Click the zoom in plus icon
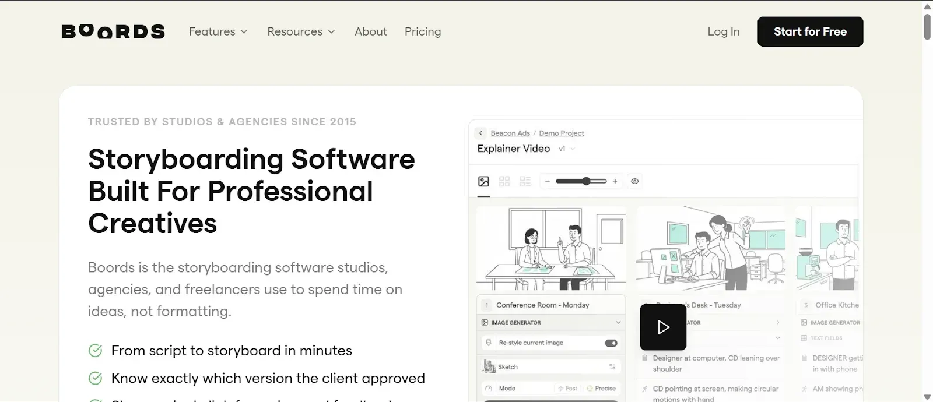The image size is (933, 402). coord(615,181)
